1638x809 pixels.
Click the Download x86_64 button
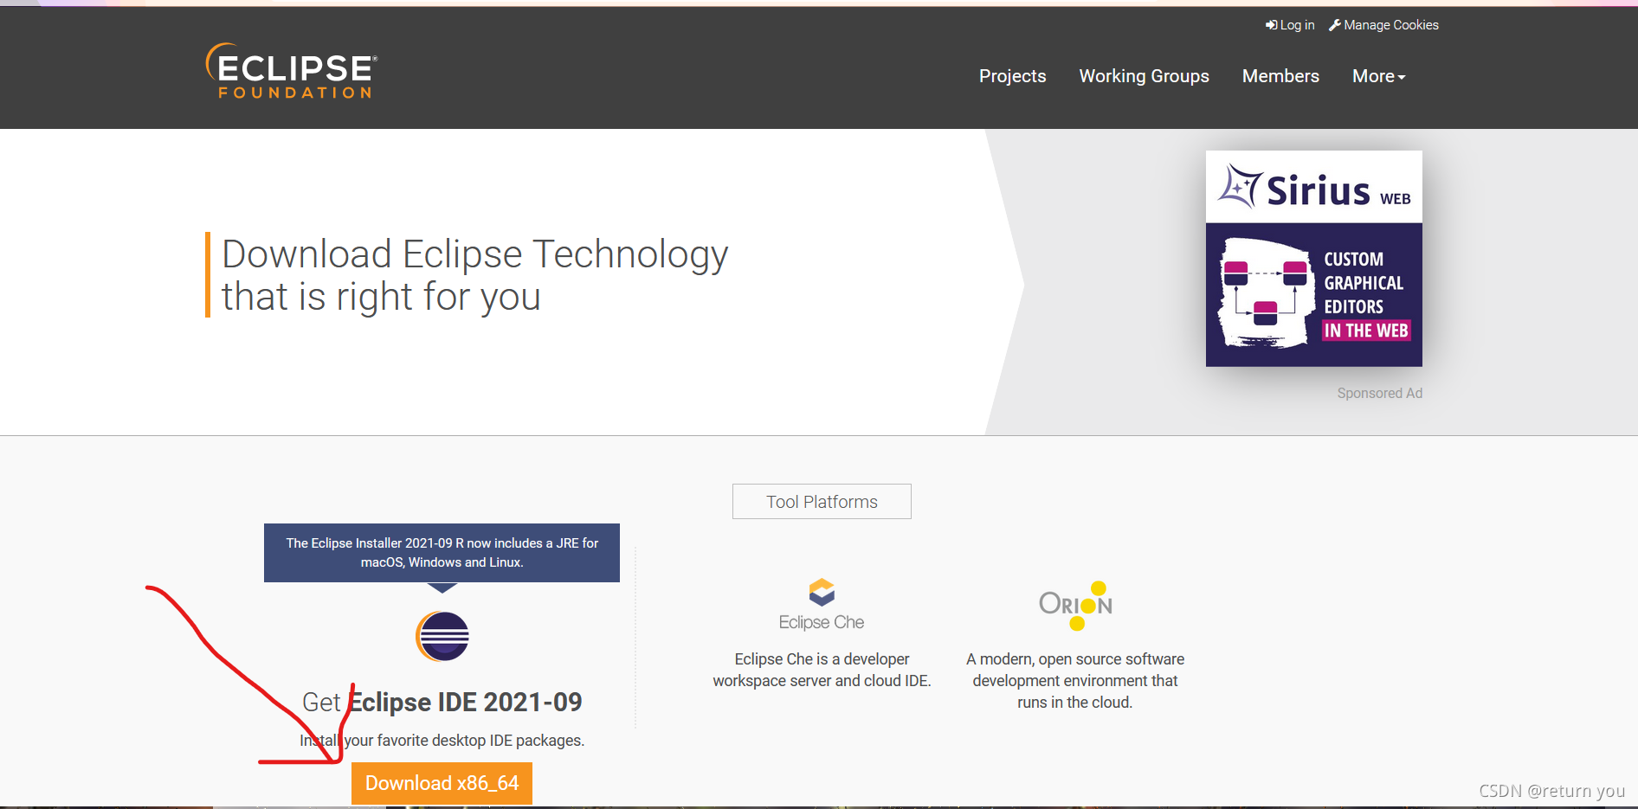coord(442,783)
